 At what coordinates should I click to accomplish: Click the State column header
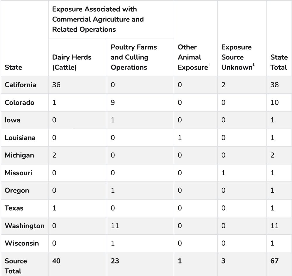point(13,67)
